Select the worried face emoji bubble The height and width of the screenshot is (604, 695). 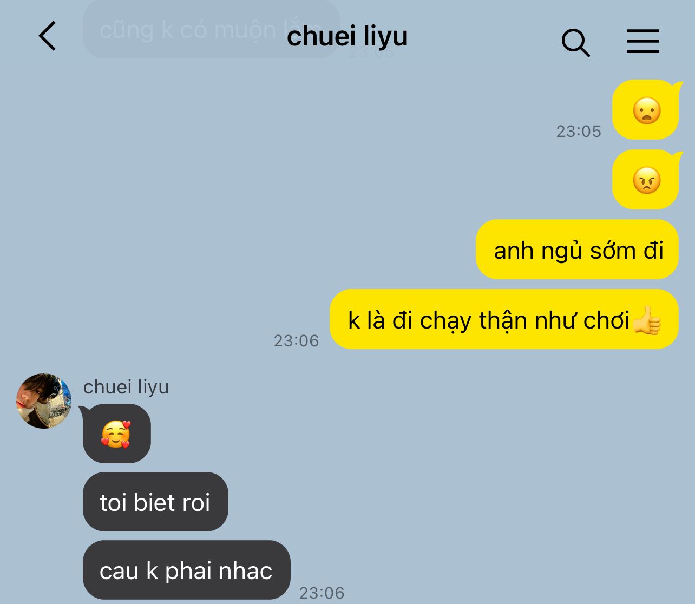coord(646,110)
